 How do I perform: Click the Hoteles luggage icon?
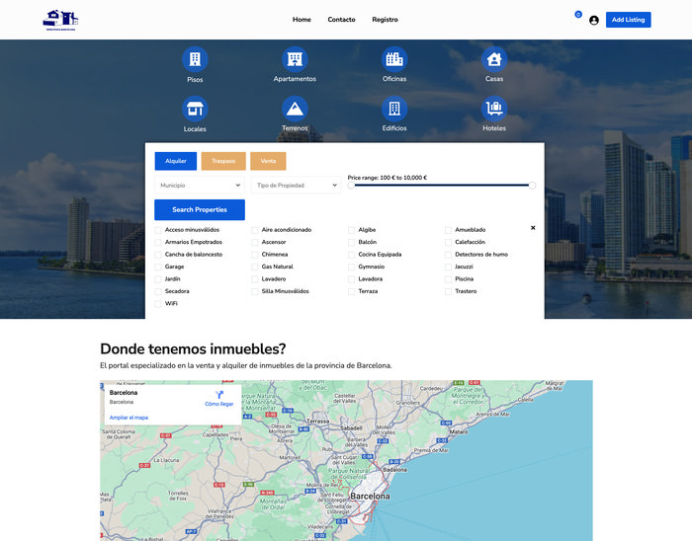click(494, 109)
